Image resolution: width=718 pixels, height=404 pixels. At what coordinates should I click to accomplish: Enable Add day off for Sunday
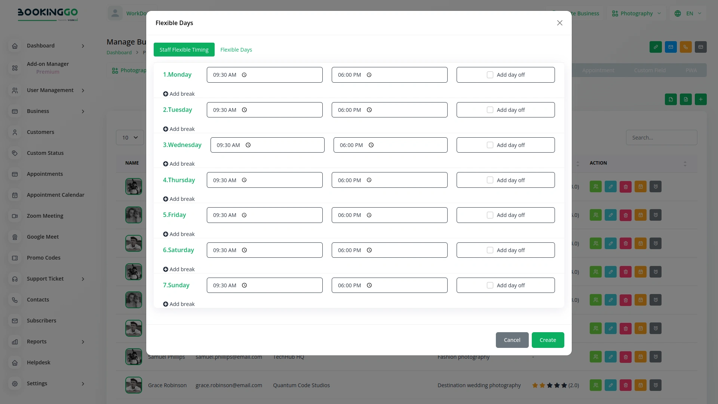[x=490, y=285]
